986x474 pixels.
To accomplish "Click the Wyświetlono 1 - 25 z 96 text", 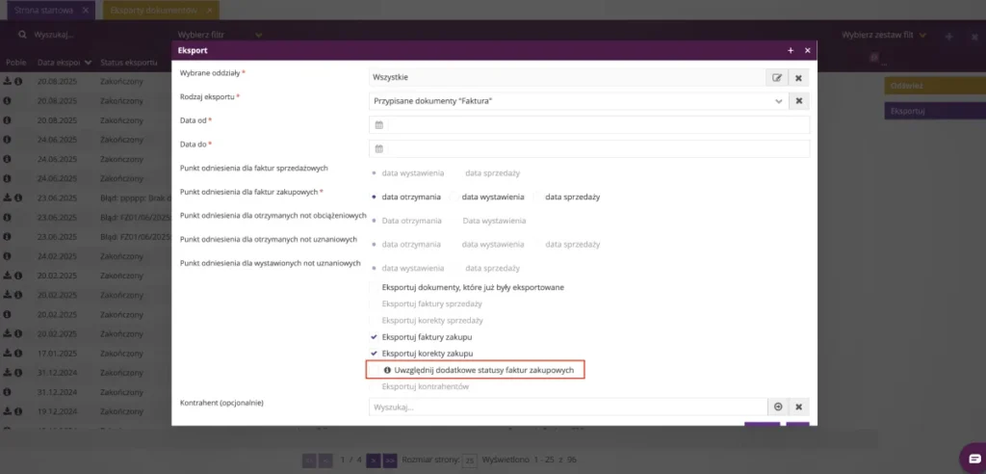I will click(530, 461).
